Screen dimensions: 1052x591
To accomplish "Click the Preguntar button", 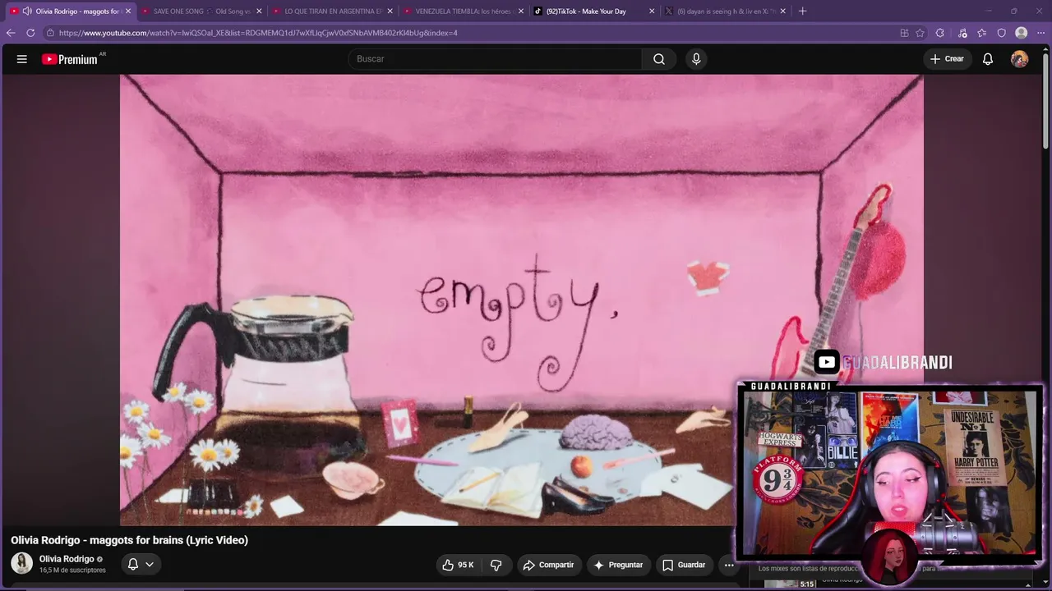I will pyautogui.click(x=618, y=565).
